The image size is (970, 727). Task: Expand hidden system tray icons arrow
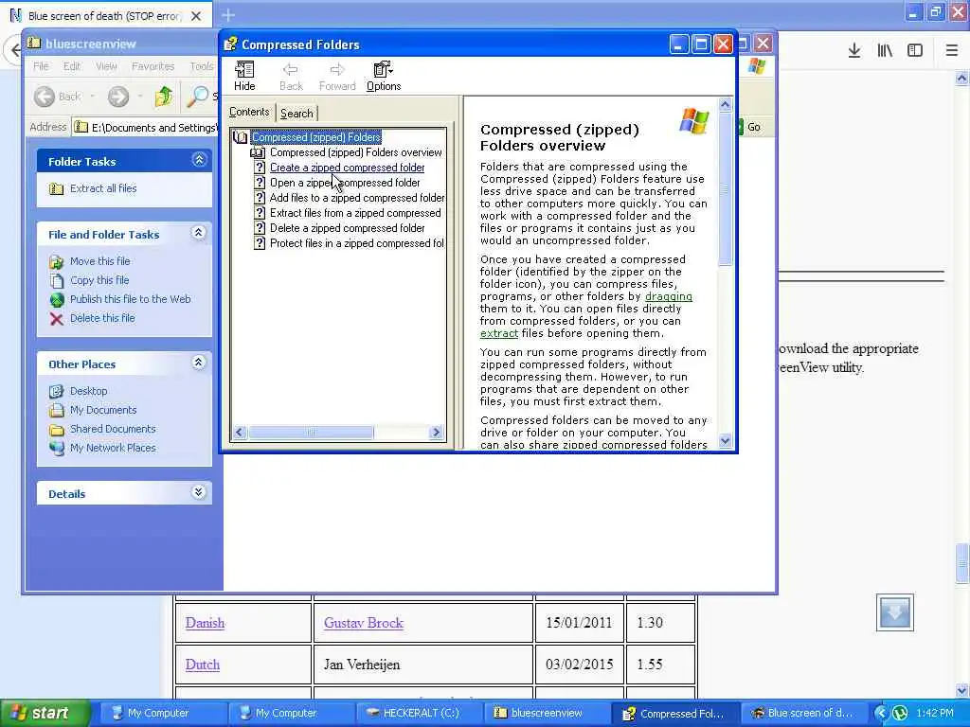pos(882,713)
